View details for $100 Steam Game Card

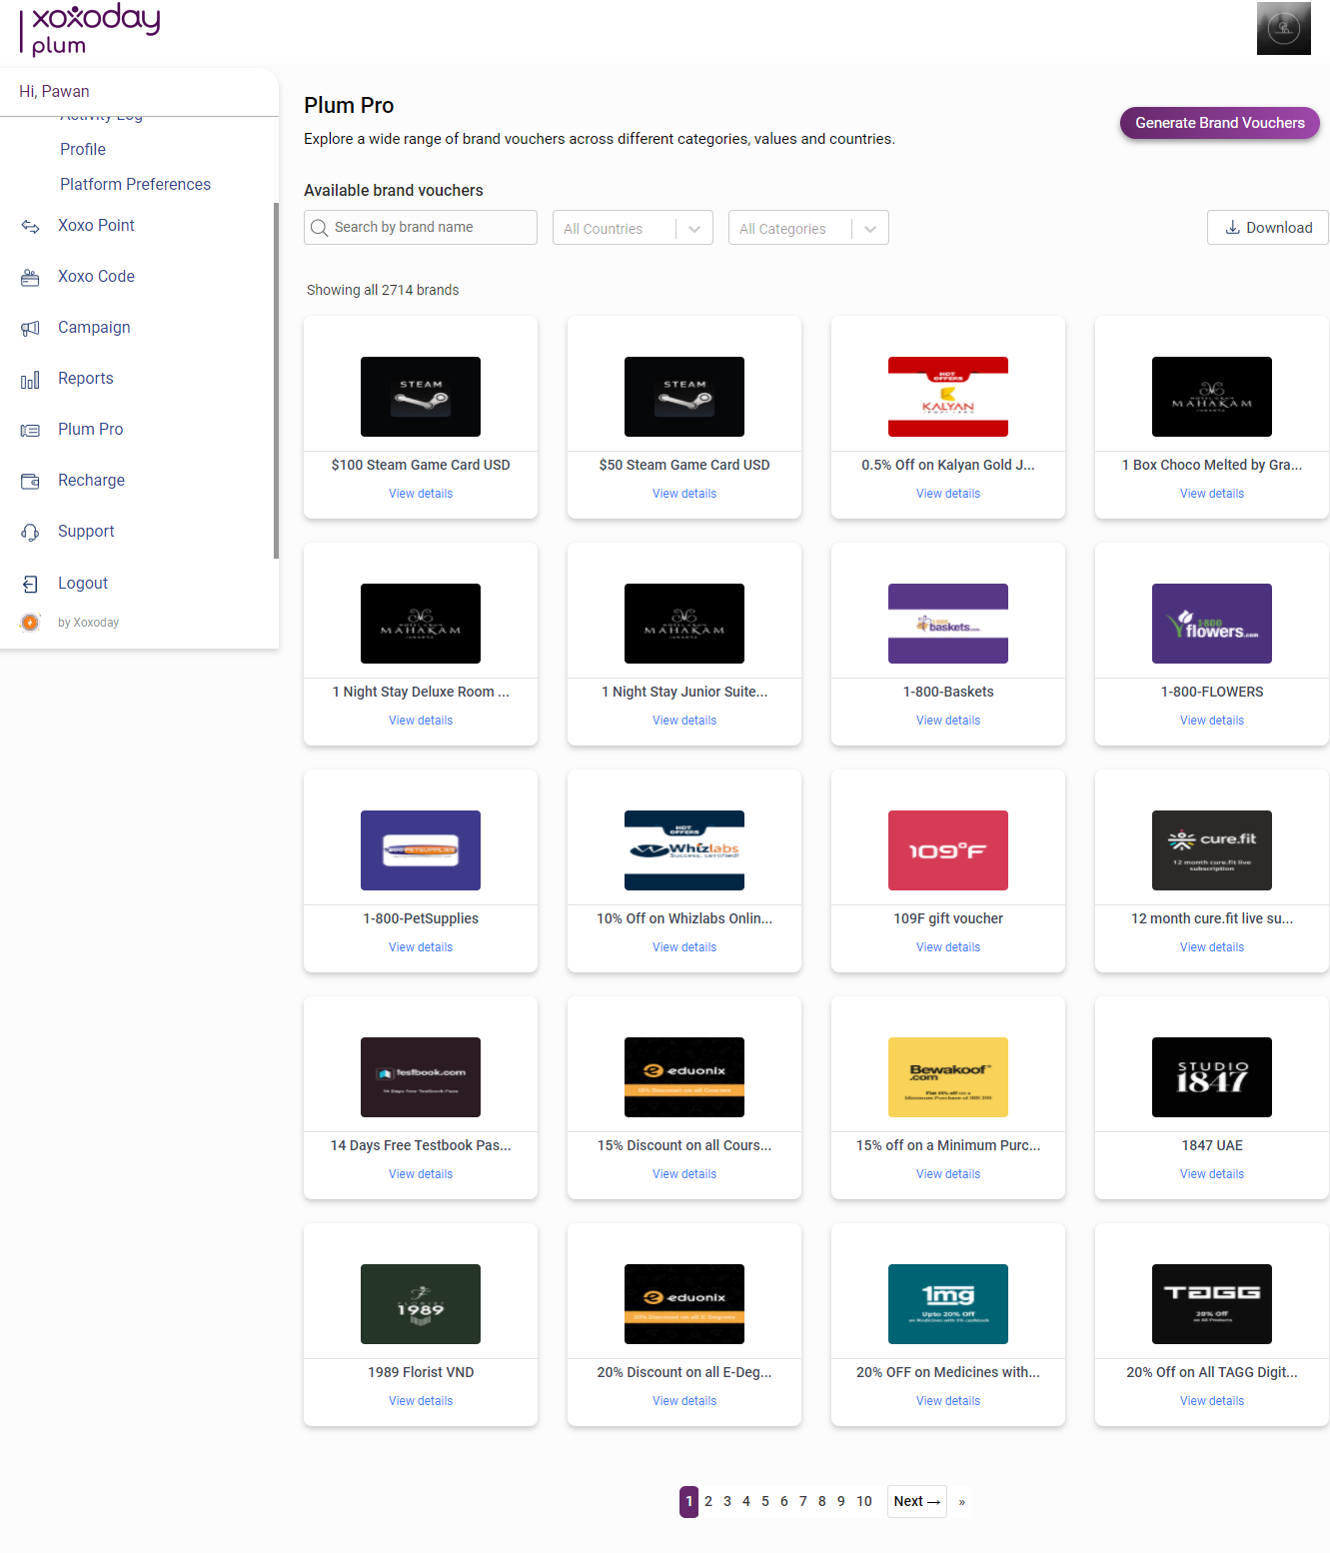tap(421, 494)
